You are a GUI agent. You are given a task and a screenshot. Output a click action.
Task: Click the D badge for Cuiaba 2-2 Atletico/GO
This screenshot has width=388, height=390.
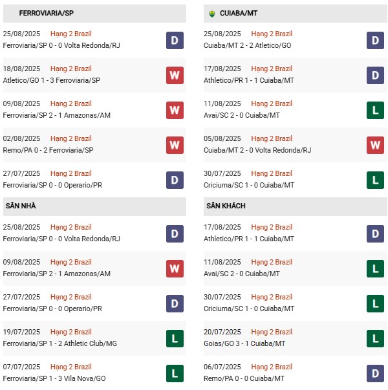(376, 40)
